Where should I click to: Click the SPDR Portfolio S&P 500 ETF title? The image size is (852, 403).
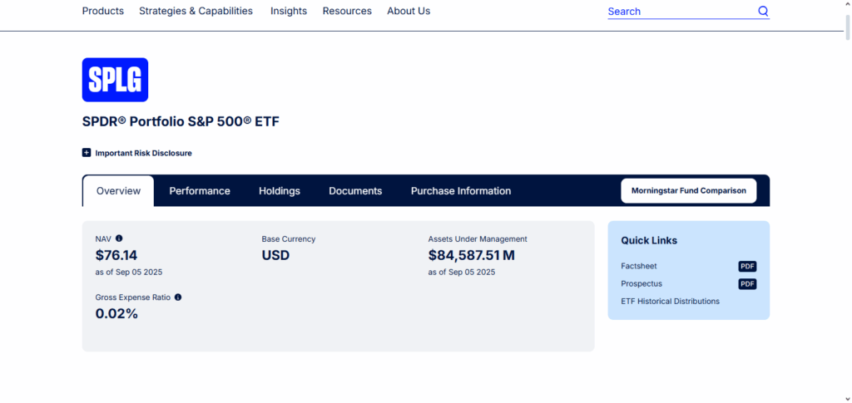click(181, 121)
